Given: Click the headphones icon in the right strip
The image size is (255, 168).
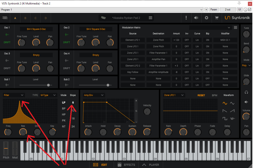Looking at the screenshot, I should [x=246, y=92].
